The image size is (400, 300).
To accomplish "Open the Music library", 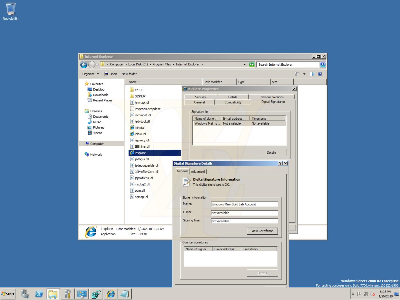I will point(94,122).
